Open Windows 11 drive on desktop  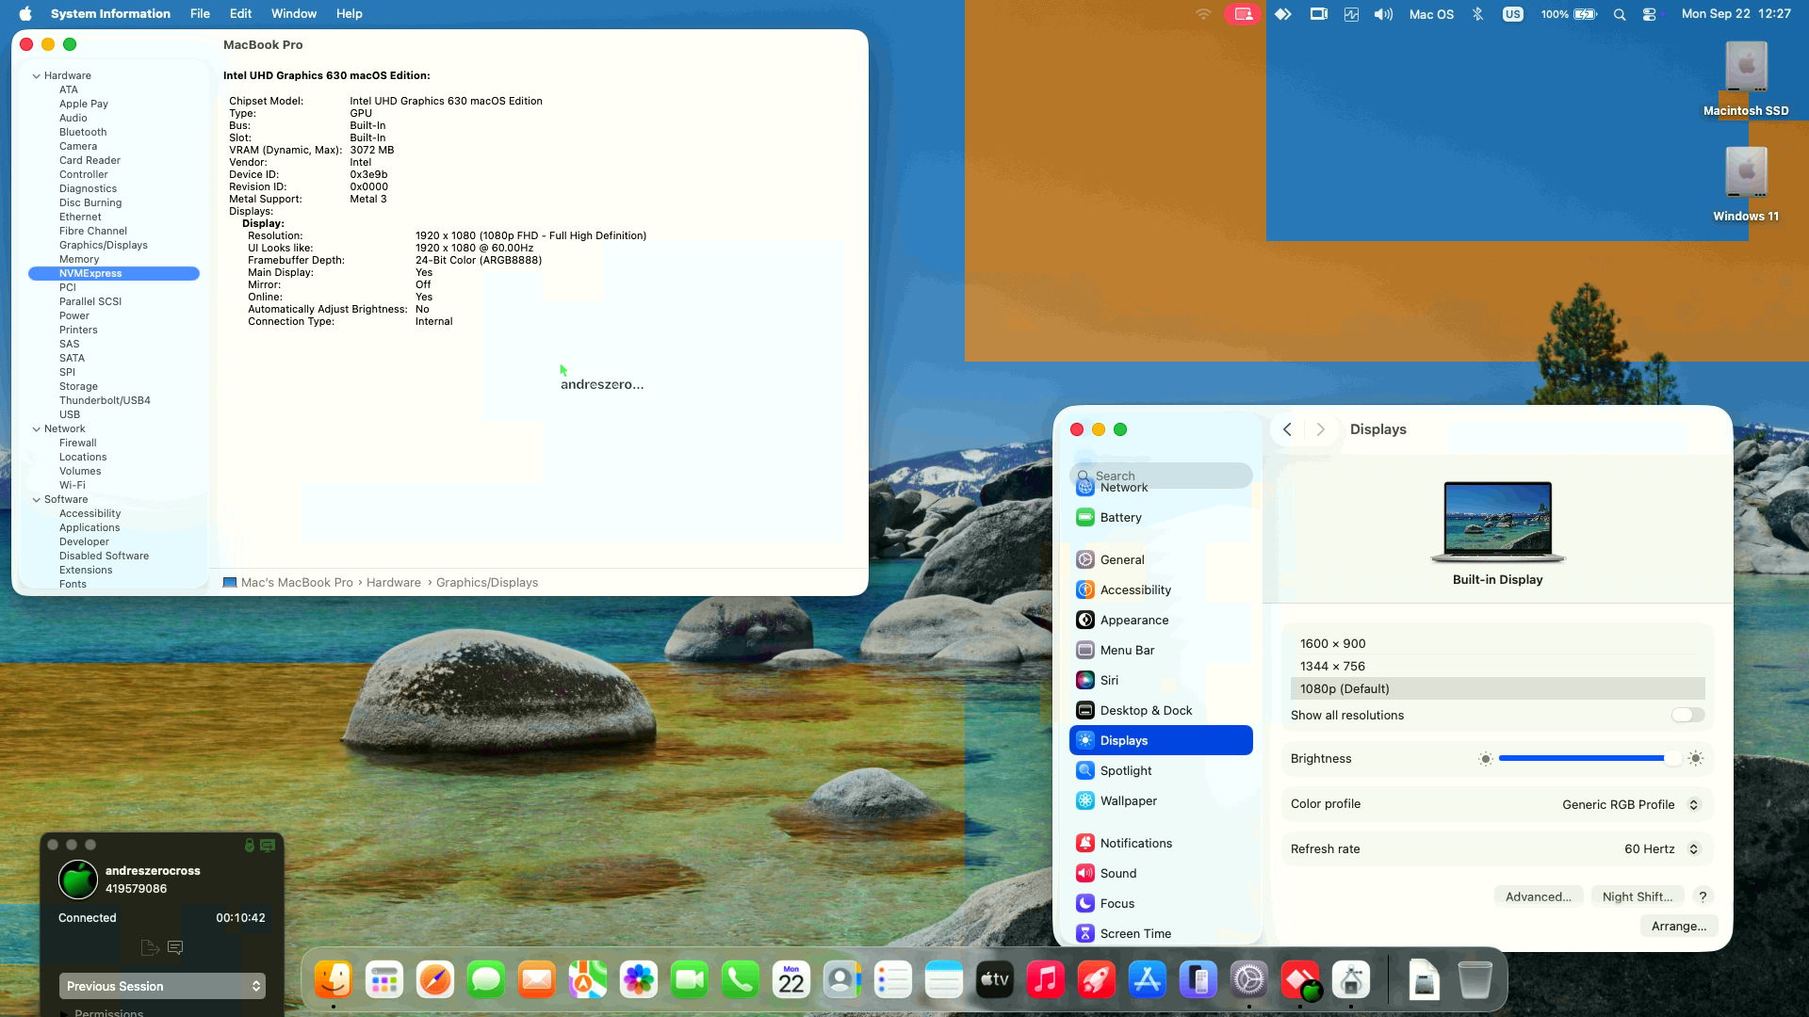pos(1746,185)
